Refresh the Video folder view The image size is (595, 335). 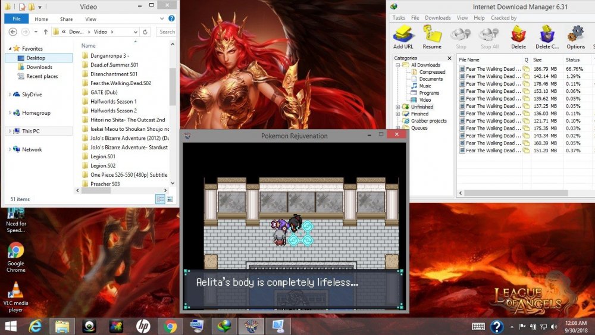(x=145, y=32)
